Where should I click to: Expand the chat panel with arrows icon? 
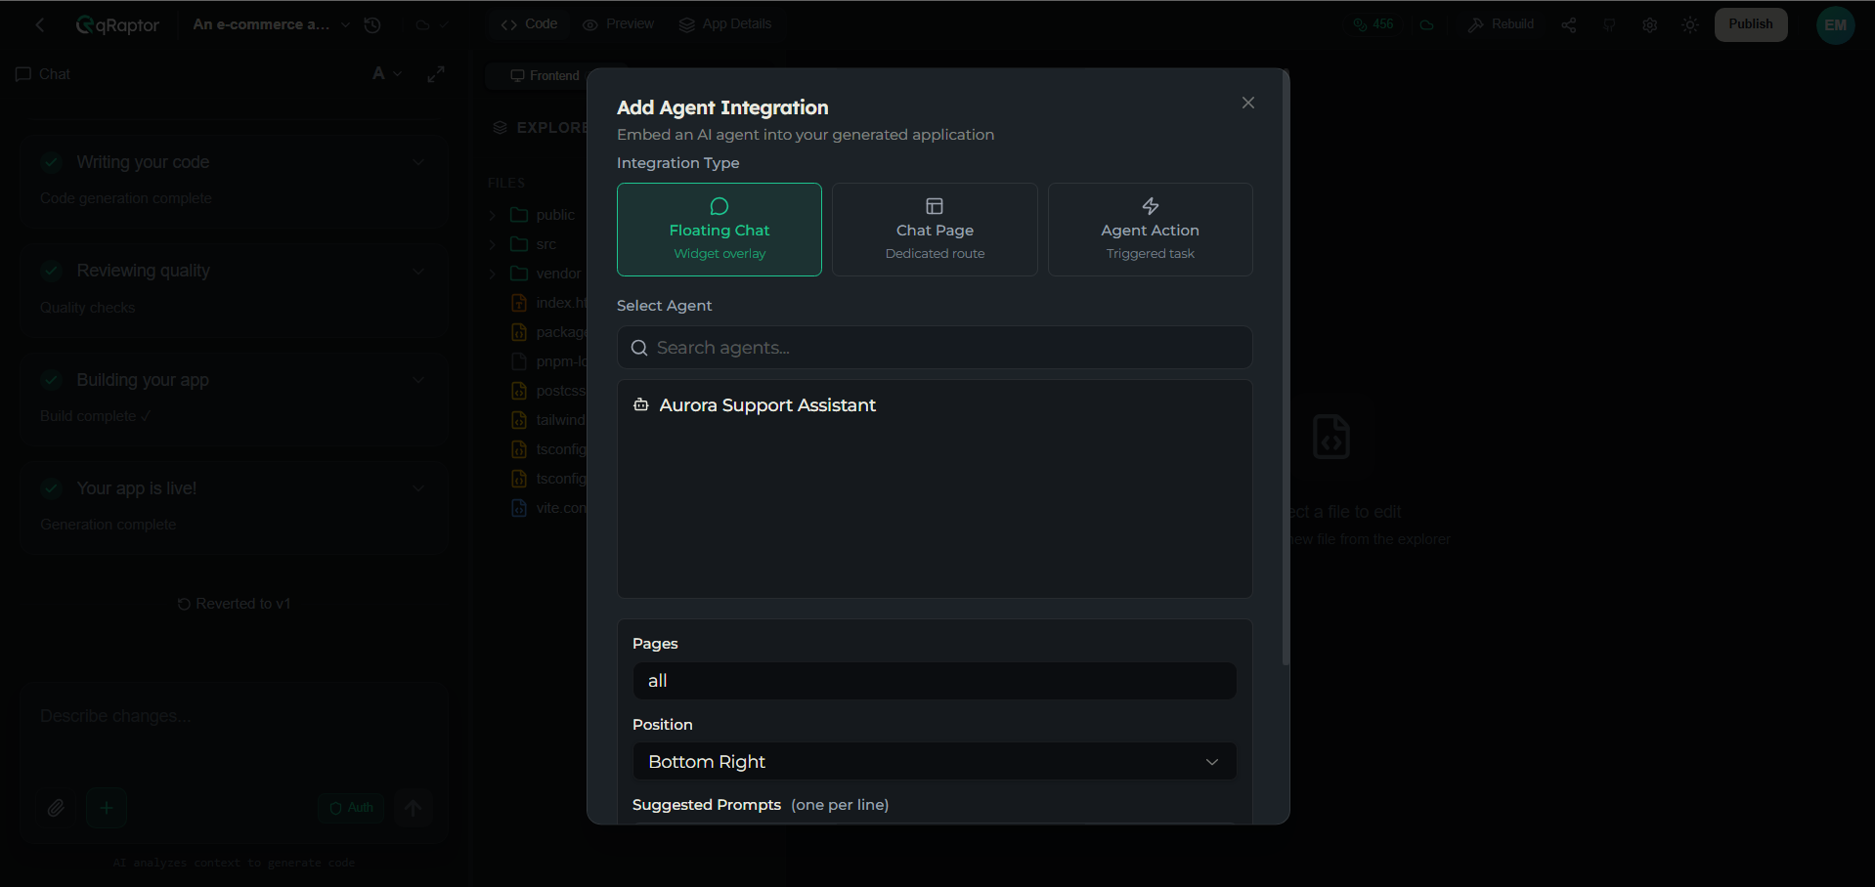(437, 73)
